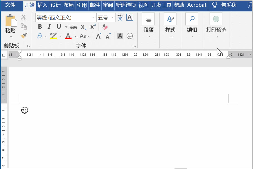Switch to the Insert tab

coord(42,5)
